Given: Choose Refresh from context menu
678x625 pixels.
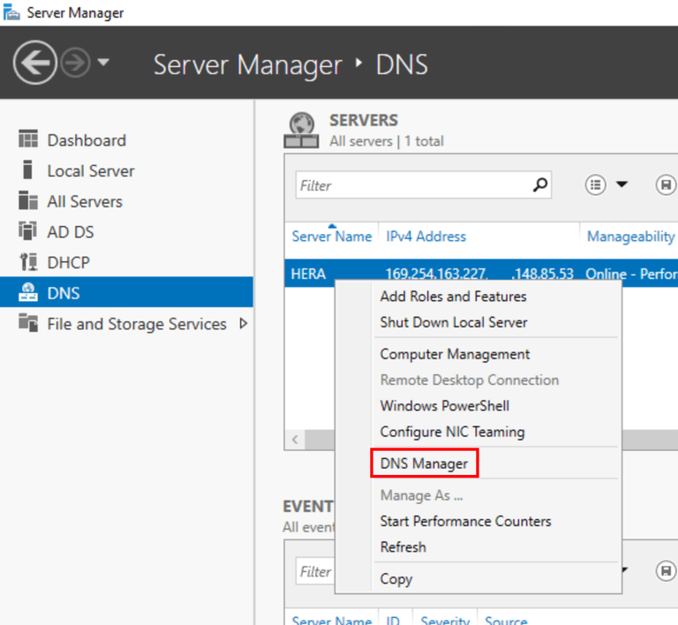Looking at the screenshot, I should [x=403, y=547].
